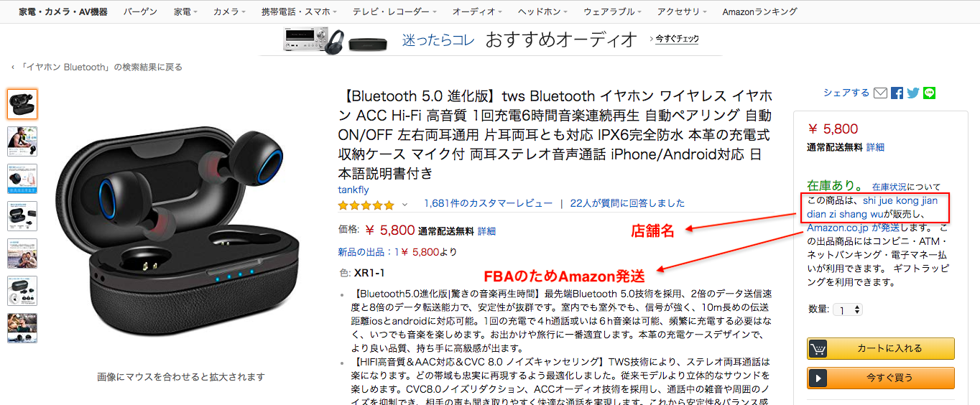Open the 1,681件のカスタマーレビュー link

coord(489,203)
